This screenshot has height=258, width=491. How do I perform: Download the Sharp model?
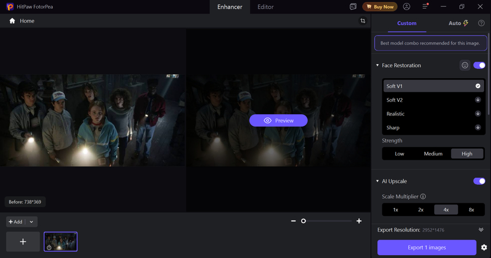coord(478,128)
